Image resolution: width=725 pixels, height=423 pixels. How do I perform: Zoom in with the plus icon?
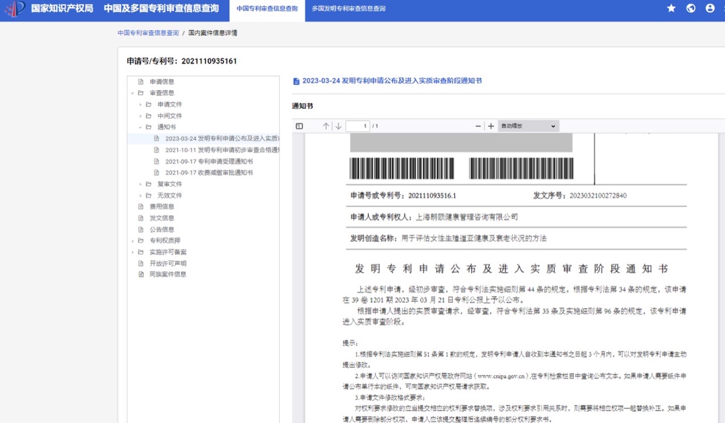pyautogui.click(x=491, y=126)
